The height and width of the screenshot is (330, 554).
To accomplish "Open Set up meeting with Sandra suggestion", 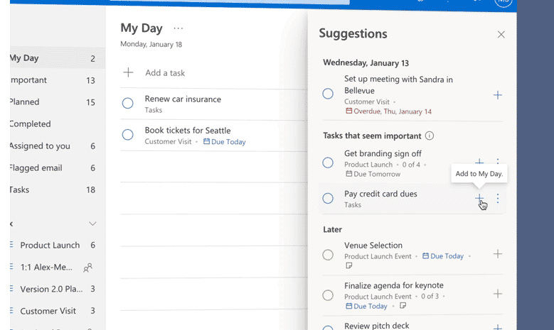I will click(412, 95).
